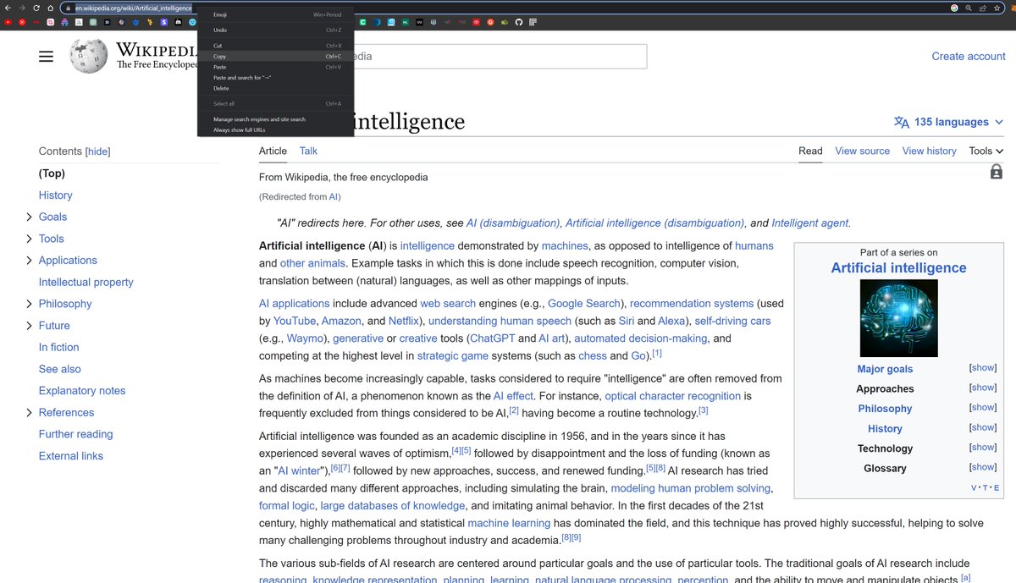Choose Paste in the context menu
The width and height of the screenshot is (1016, 583).
275,67
